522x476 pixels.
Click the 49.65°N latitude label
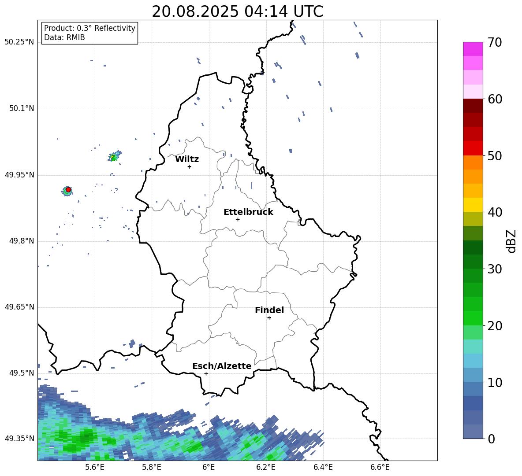click(x=19, y=307)
